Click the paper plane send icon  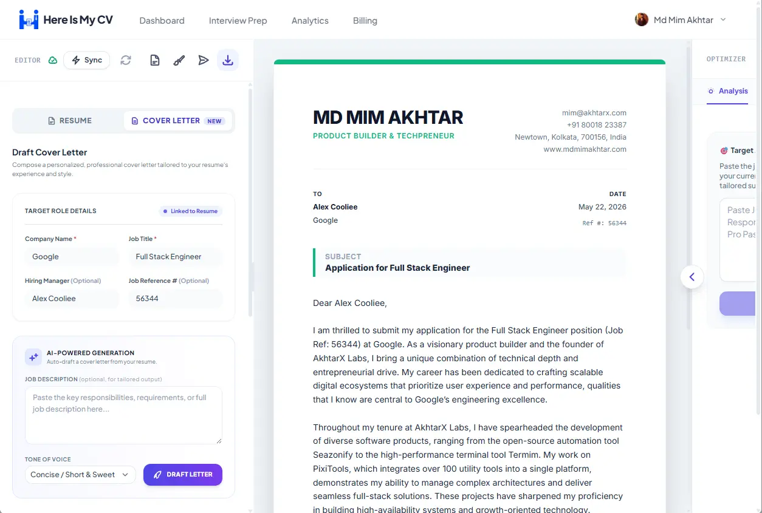click(204, 60)
